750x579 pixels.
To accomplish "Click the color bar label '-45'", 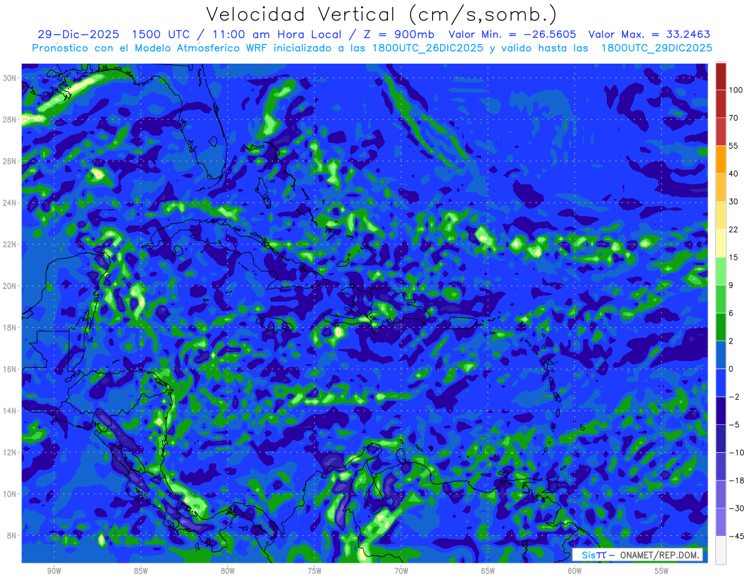I will (x=736, y=536).
